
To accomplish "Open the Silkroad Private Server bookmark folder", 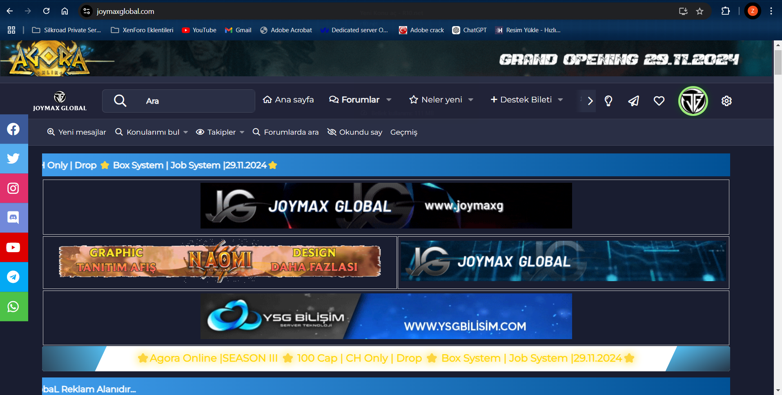I will point(67,30).
